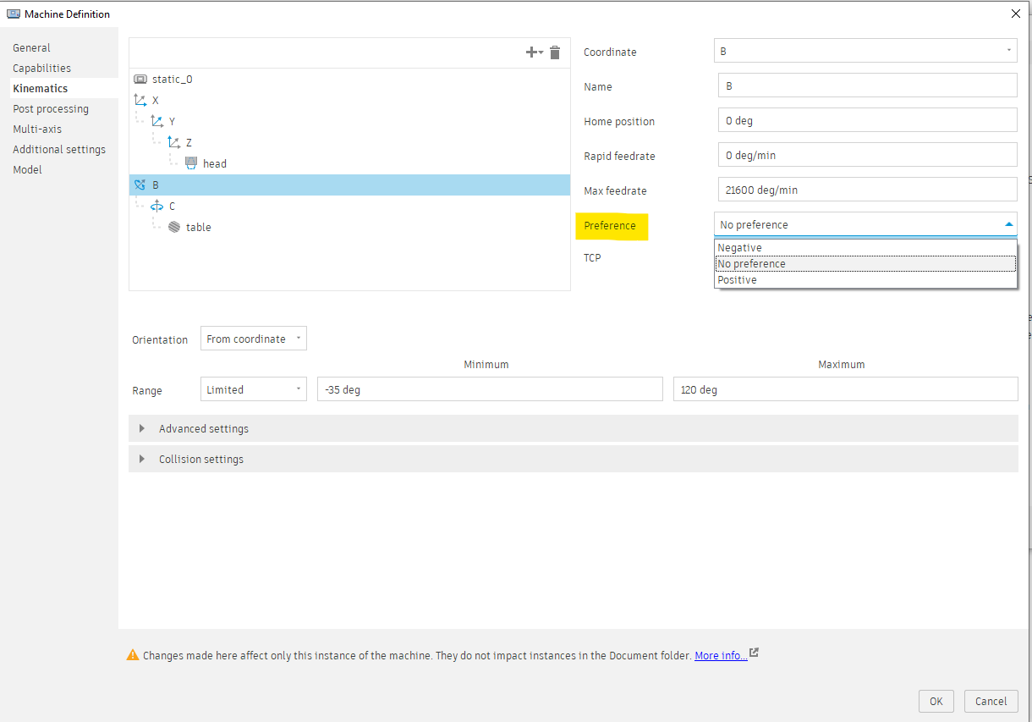Select the B rotary axis tree item
The width and height of the screenshot is (1032, 722).
tap(155, 185)
